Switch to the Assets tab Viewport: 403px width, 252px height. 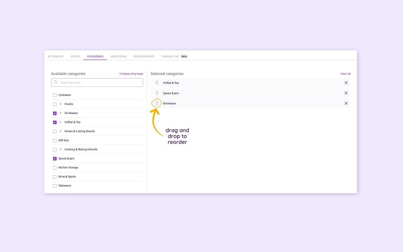75,56
